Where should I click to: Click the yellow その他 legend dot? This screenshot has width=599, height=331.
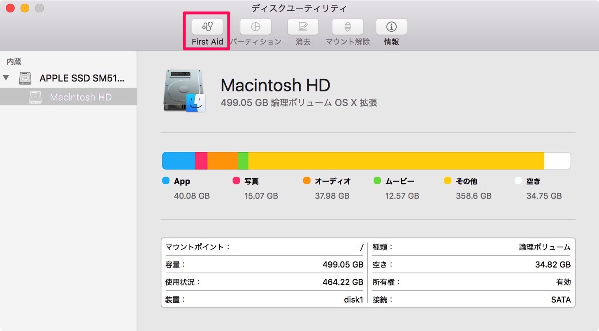point(448,181)
